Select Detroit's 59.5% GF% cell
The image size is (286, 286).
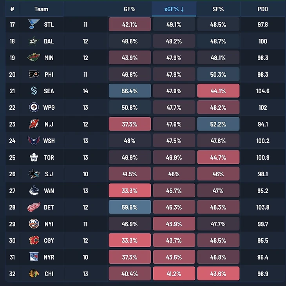coord(130,207)
